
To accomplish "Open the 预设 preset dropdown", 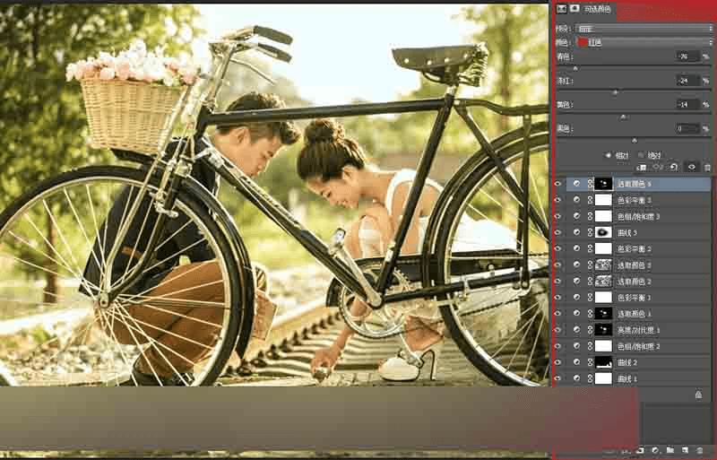I will click(644, 29).
